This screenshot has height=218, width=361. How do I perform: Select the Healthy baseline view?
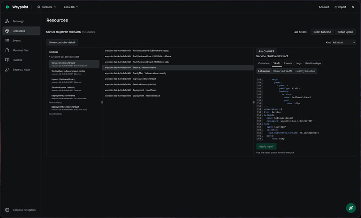pyautogui.click(x=305, y=71)
